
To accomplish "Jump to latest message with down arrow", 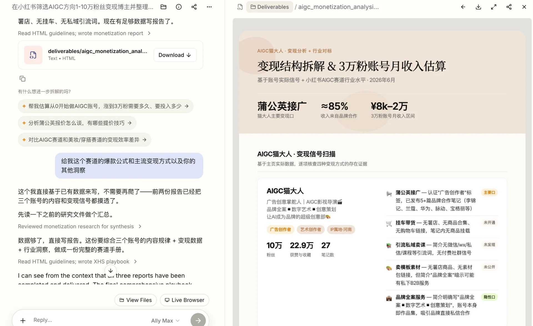I will 110,270.
